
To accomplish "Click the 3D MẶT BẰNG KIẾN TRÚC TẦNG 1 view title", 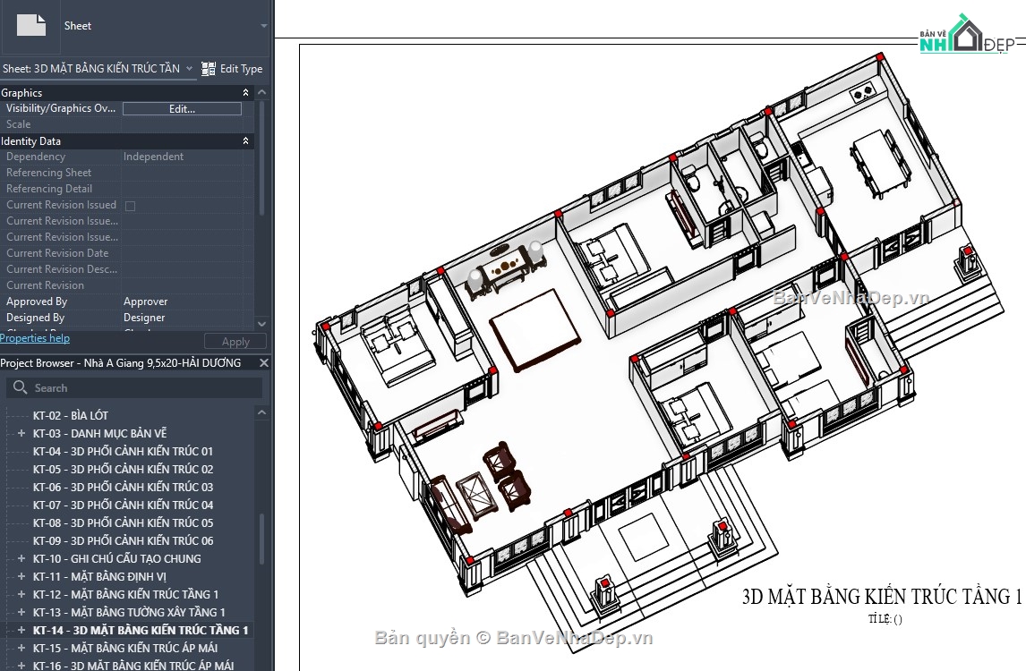I will 882,597.
